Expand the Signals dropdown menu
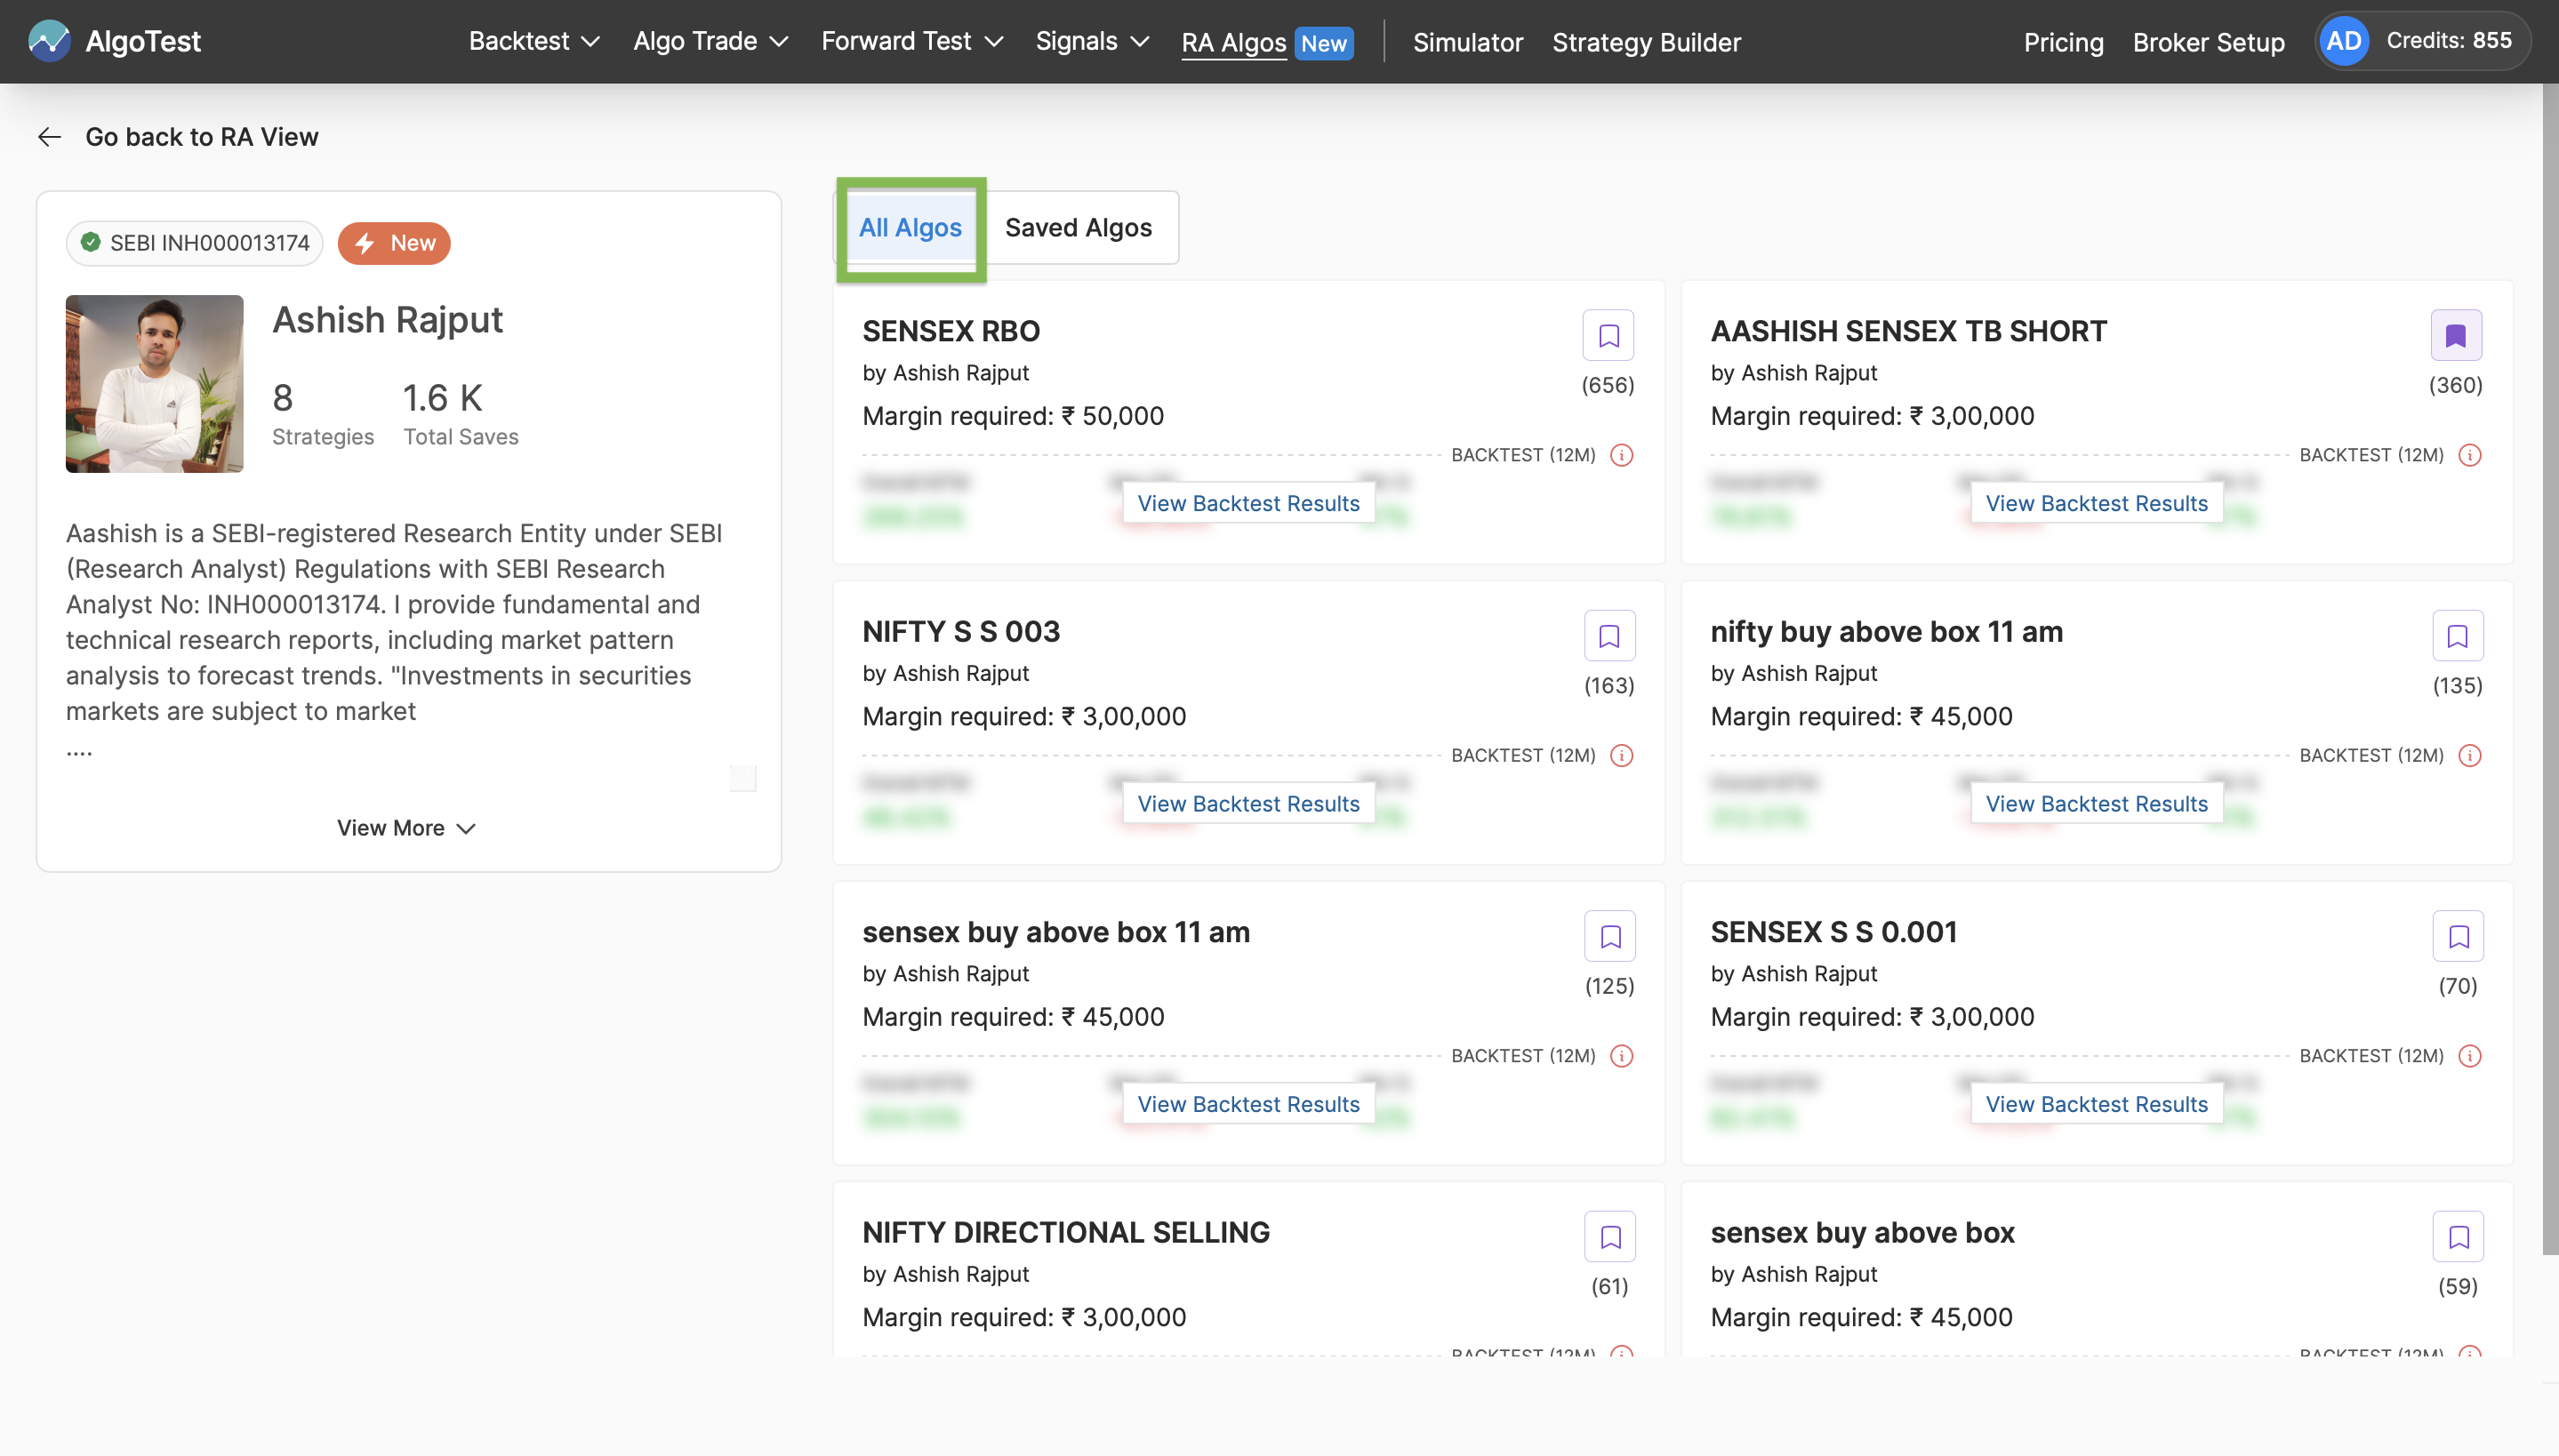Viewport: 2559px width, 1456px height. click(1092, 41)
